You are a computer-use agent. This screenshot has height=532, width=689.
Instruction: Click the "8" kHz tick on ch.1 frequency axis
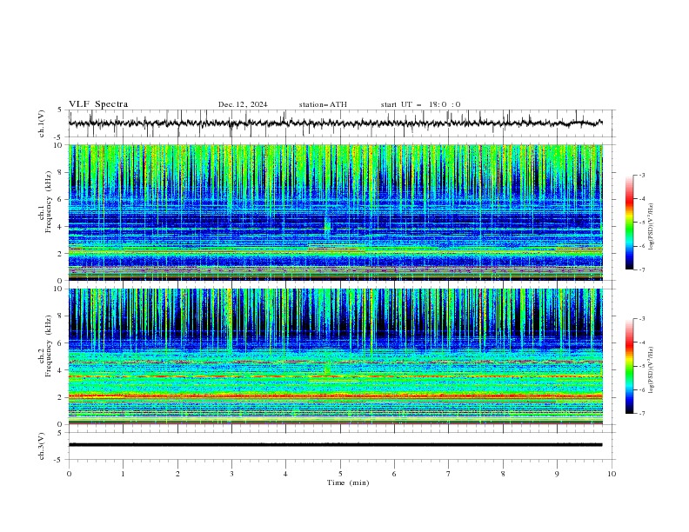[x=62, y=172]
